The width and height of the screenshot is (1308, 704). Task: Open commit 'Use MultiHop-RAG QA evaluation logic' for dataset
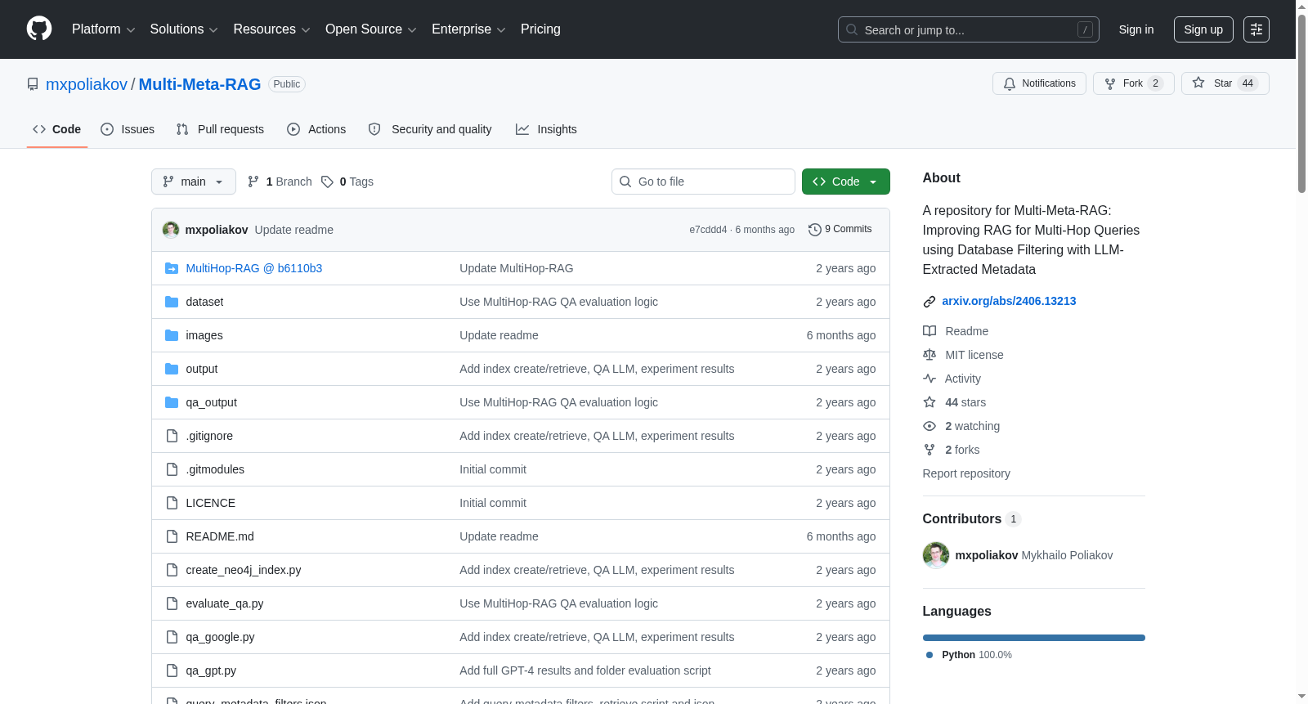pos(558,302)
